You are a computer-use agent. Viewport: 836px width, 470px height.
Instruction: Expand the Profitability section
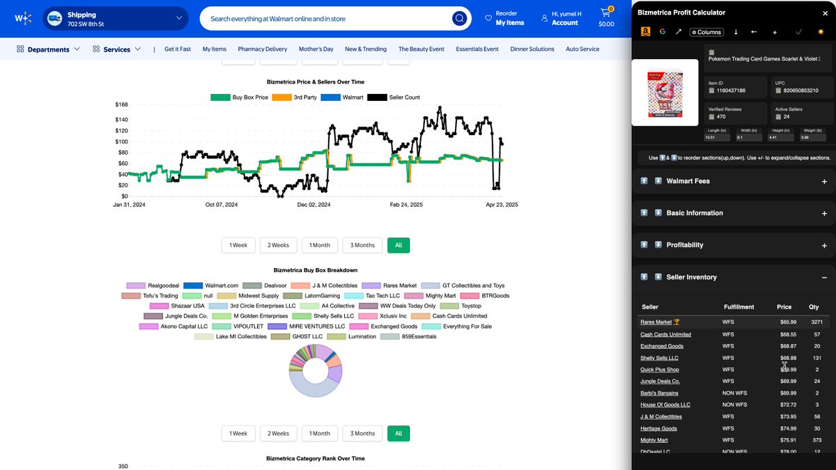click(x=824, y=246)
